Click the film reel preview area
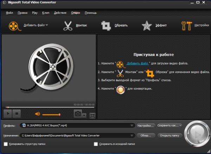Image resolution: width=211 pixels, height=154 pixels. pos(49,68)
